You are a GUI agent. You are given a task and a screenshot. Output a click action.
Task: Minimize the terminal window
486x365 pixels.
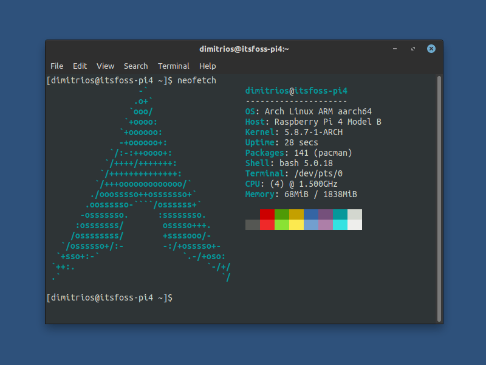(x=394, y=49)
